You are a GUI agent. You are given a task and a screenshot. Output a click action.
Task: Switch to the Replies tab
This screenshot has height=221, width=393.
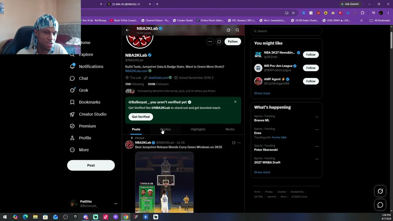click(x=165, y=129)
